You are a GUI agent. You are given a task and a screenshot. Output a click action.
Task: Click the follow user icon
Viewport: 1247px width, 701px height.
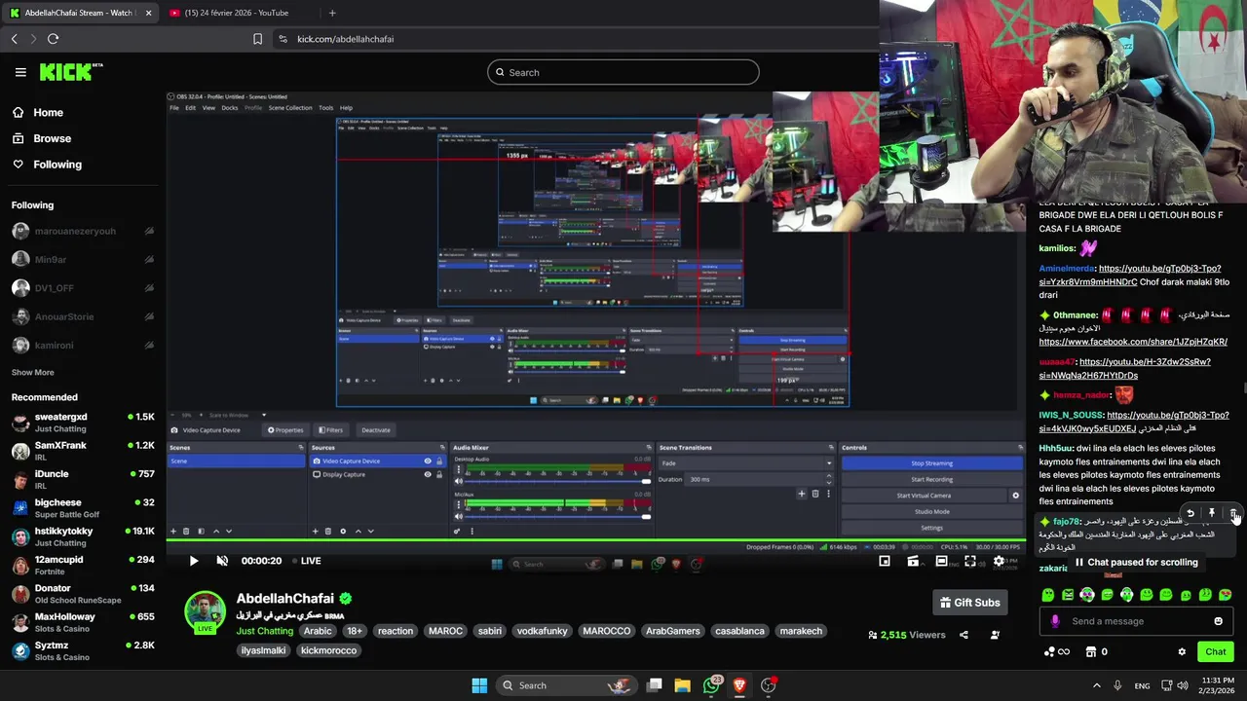tap(995, 635)
